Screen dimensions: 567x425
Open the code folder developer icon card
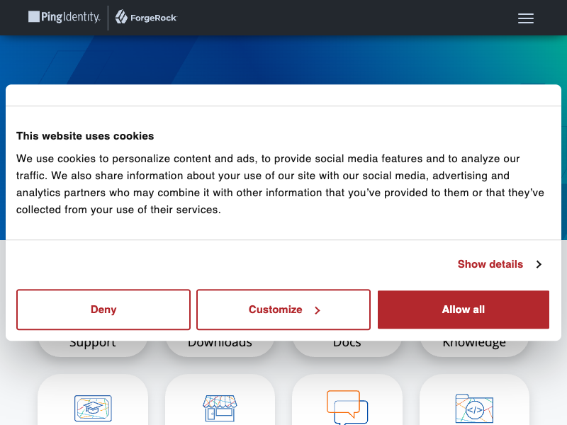[x=474, y=400]
